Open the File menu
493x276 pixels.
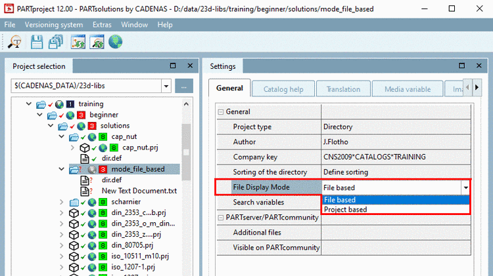point(10,25)
